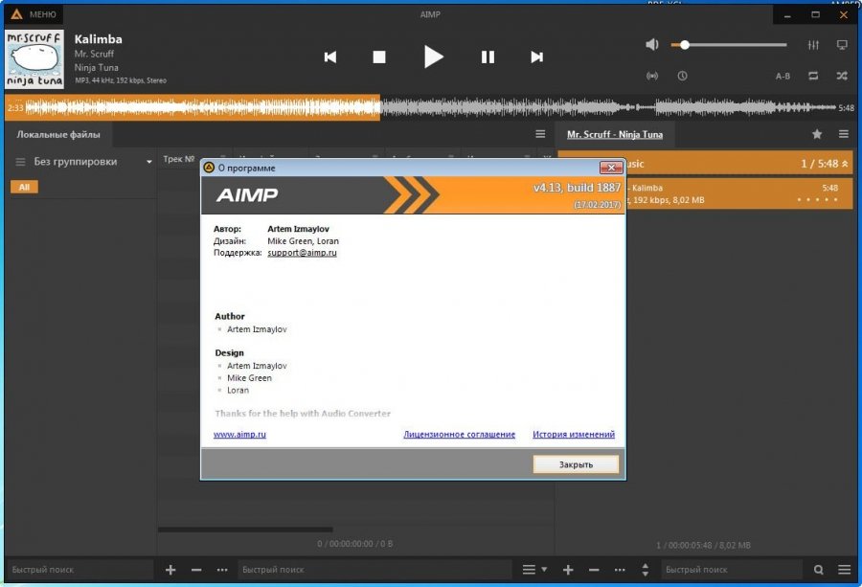Start playback with the Play button
This screenshot has height=587, width=862.
[433, 56]
